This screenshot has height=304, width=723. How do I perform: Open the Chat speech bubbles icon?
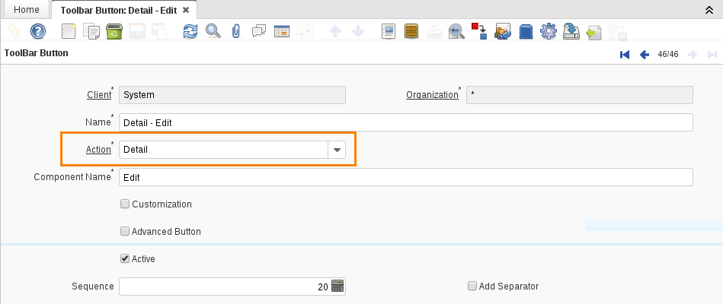[259, 32]
